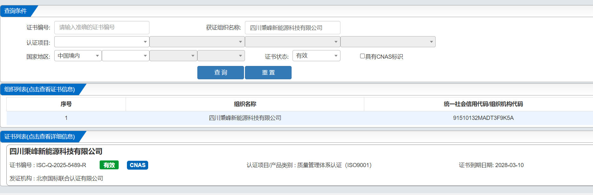Click the 获证组织名称 label

224,28
